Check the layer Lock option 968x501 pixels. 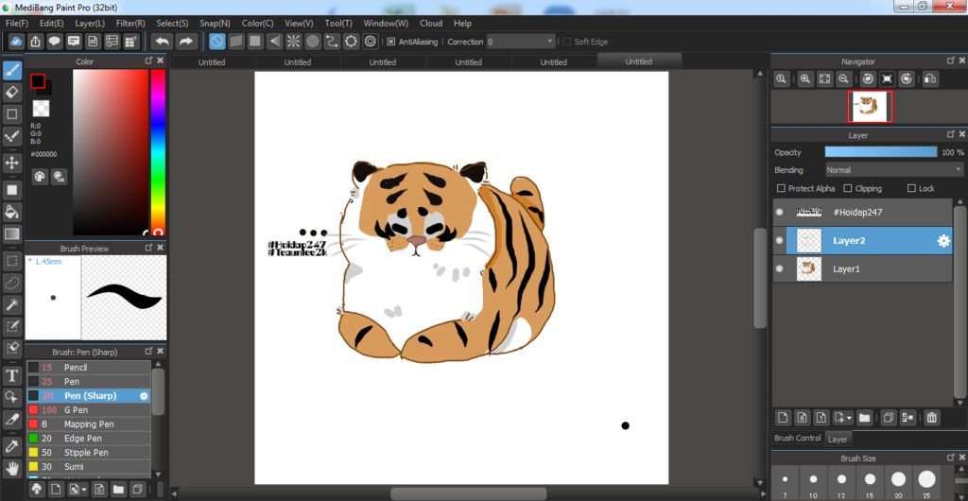[x=911, y=188]
